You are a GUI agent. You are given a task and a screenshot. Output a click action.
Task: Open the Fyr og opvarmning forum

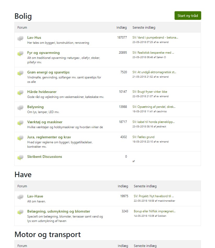coord(43,53)
